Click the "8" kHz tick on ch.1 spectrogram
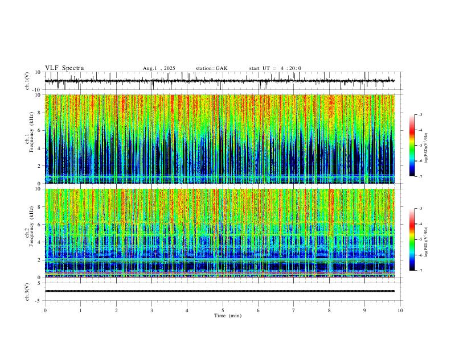Screen dimensions: 451x348 coord(40,113)
